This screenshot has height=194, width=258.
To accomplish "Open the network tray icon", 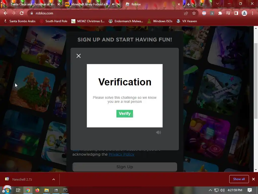I will pyautogui.click(x=216, y=190).
